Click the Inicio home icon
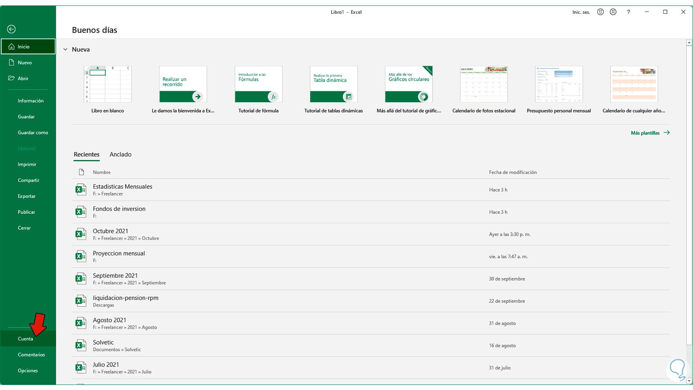 [11, 47]
